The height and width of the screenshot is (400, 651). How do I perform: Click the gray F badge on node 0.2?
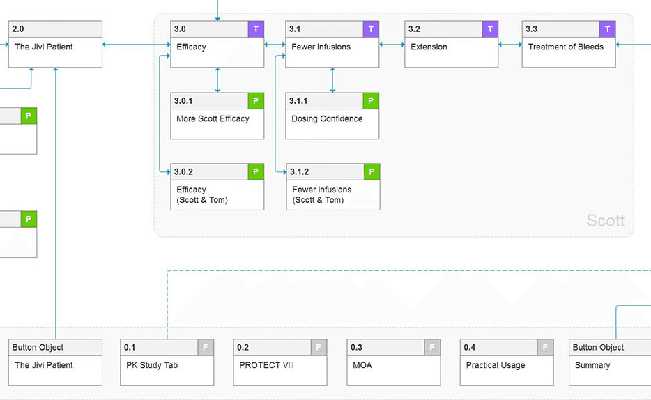pos(319,347)
